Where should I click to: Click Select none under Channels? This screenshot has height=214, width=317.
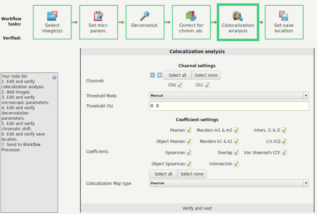tap(206, 75)
